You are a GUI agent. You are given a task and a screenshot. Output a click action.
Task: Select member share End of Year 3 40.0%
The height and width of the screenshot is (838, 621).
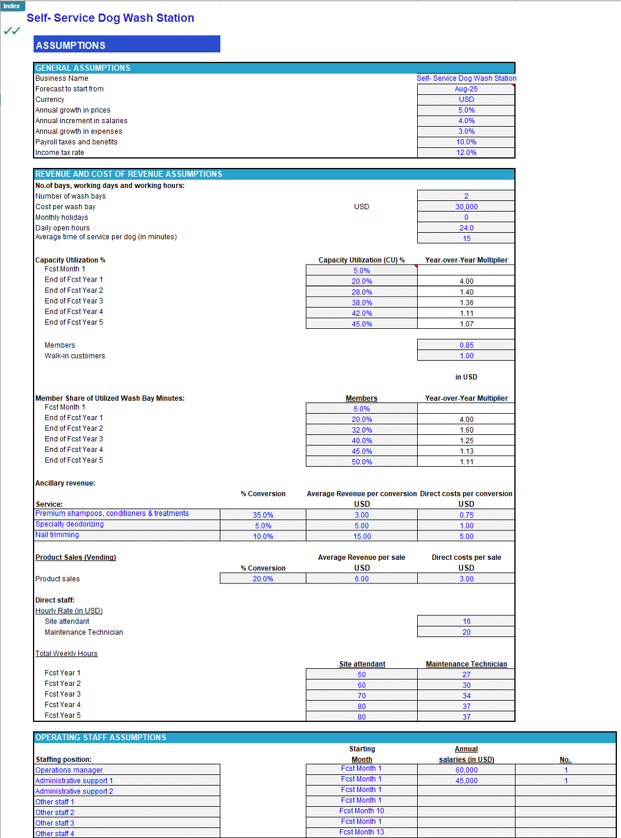click(x=362, y=440)
